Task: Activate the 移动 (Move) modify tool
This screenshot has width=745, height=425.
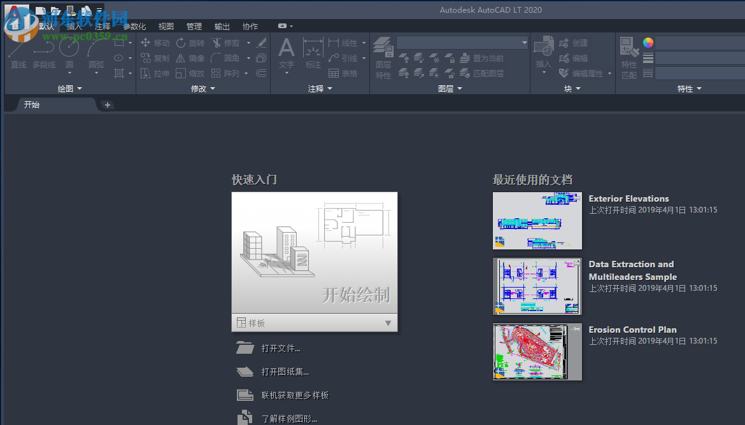Action: coord(156,43)
